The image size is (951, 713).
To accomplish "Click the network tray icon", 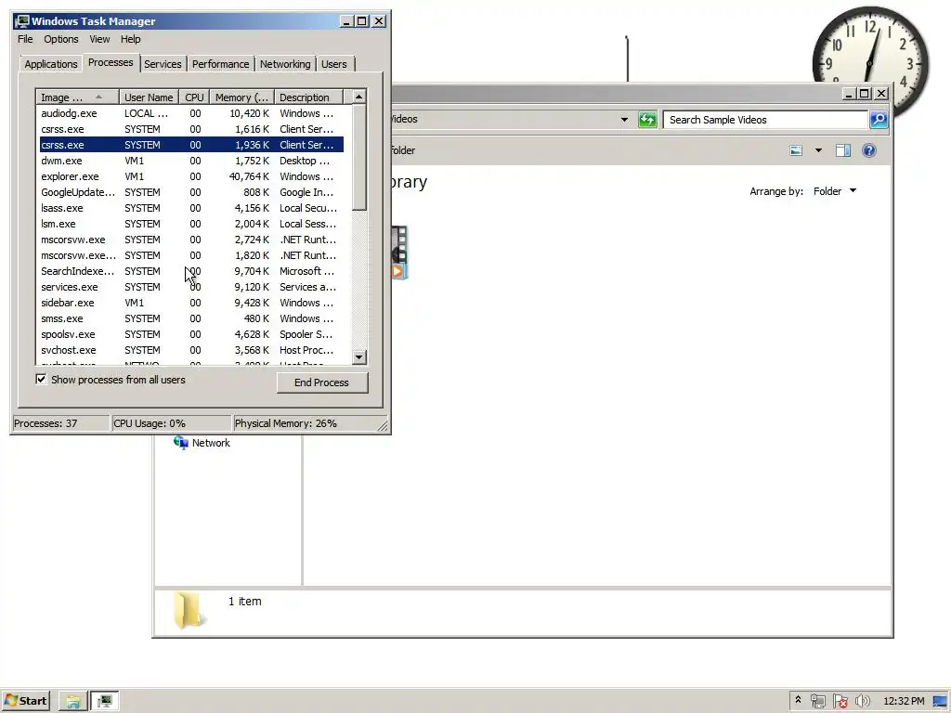I will (817, 701).
